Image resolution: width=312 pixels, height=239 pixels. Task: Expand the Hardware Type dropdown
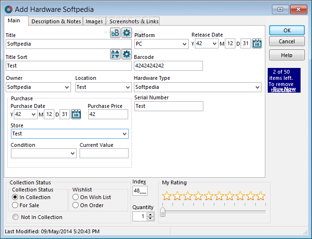(257, 87)
